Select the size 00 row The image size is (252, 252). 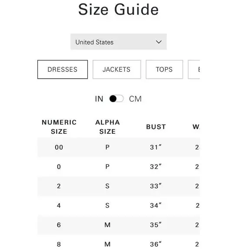(119, 147)
